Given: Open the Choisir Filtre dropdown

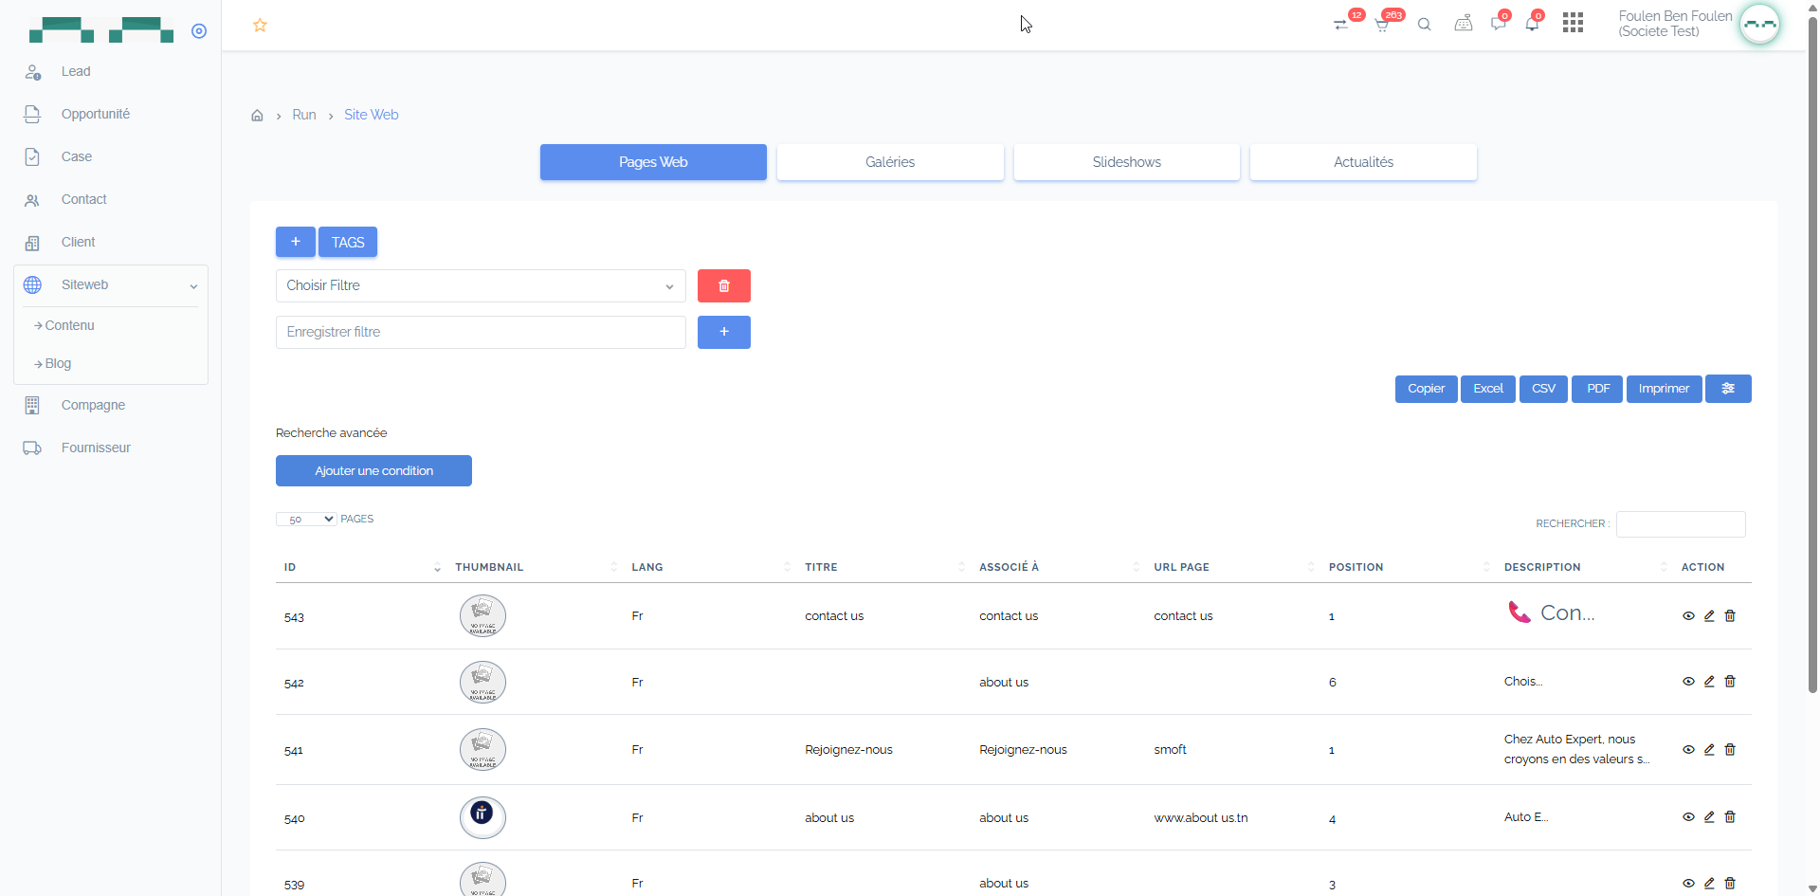Looking at the screenshot, I should (x=481, y=285).
